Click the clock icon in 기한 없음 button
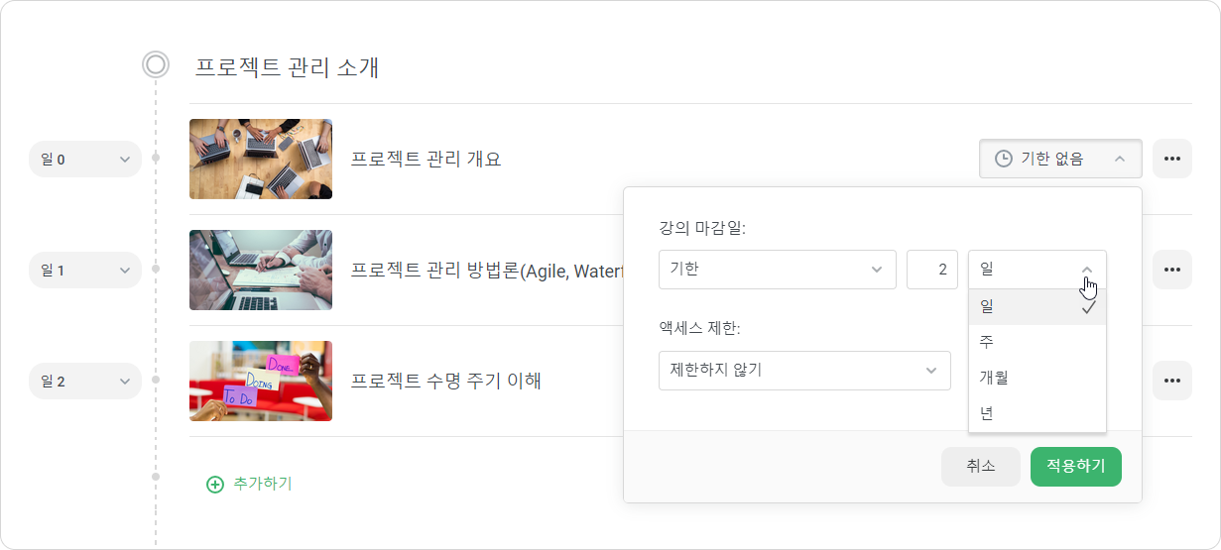 coord(1004,159)
